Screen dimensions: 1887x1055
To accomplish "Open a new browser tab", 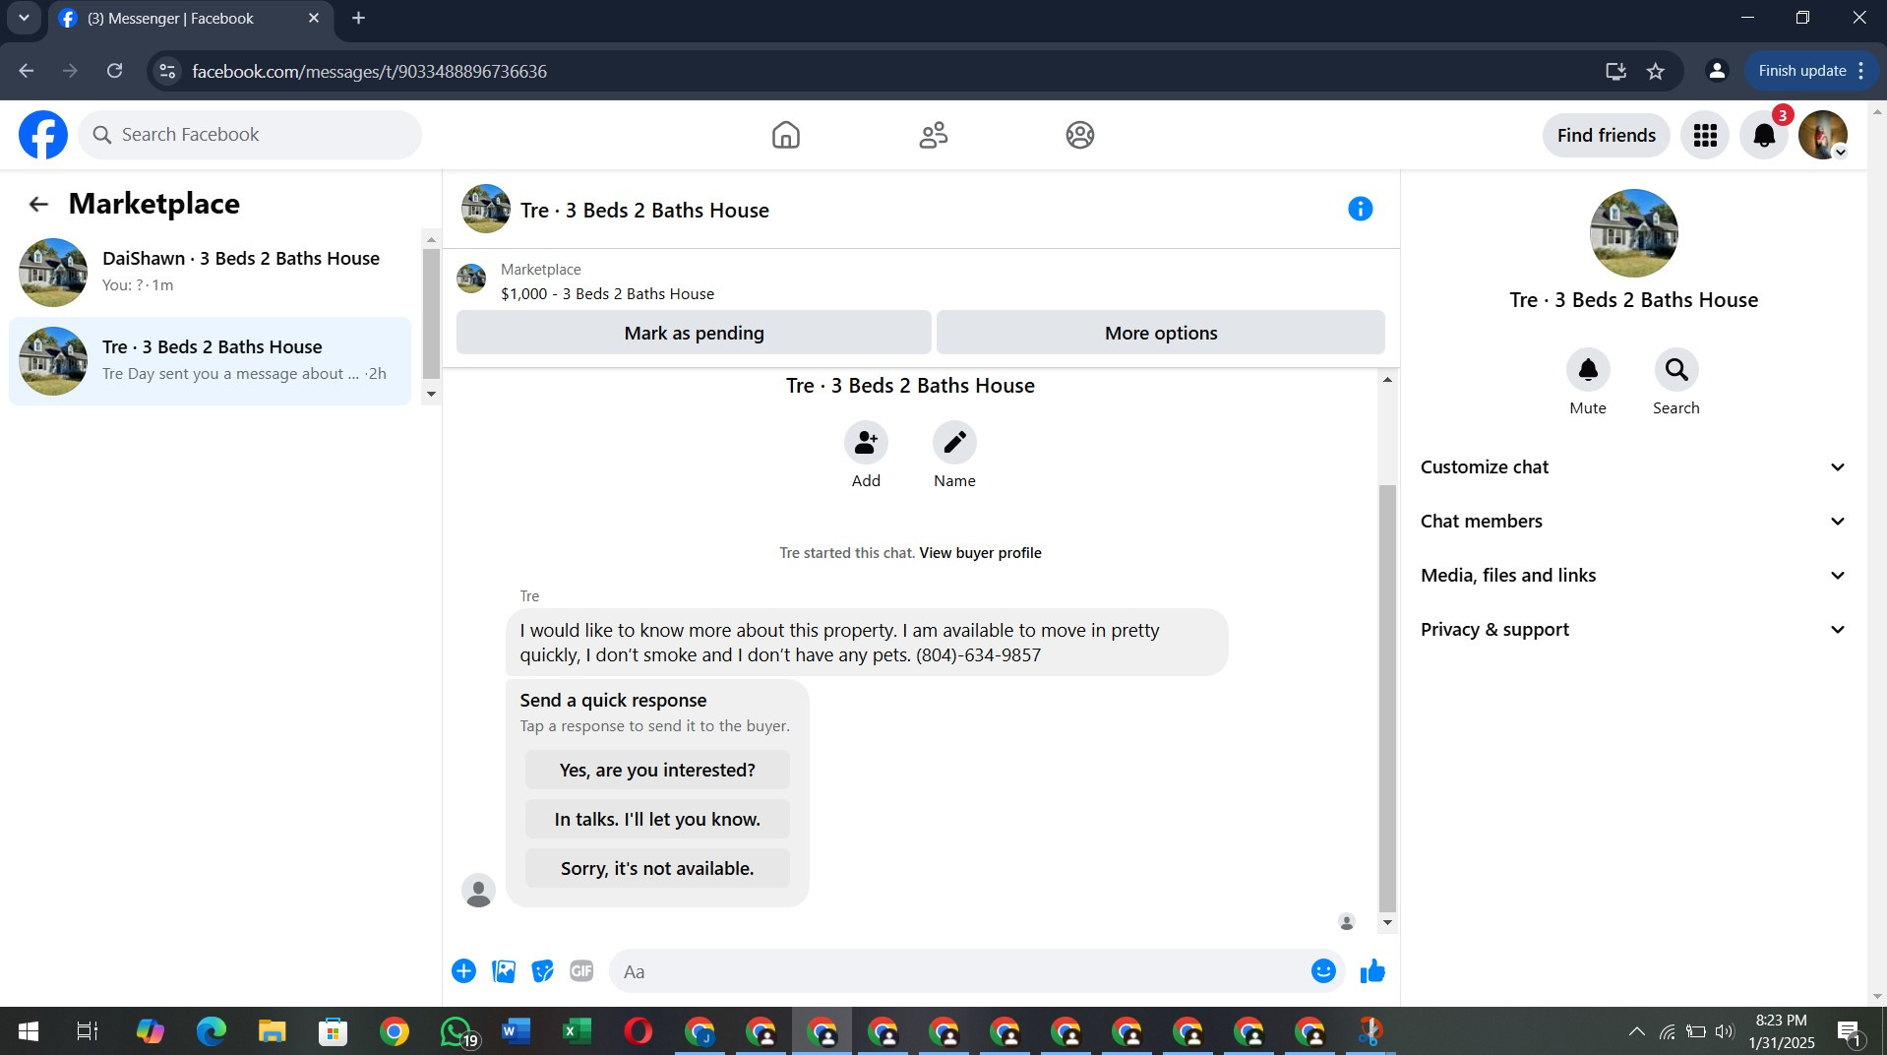I will tap(358, 18).
